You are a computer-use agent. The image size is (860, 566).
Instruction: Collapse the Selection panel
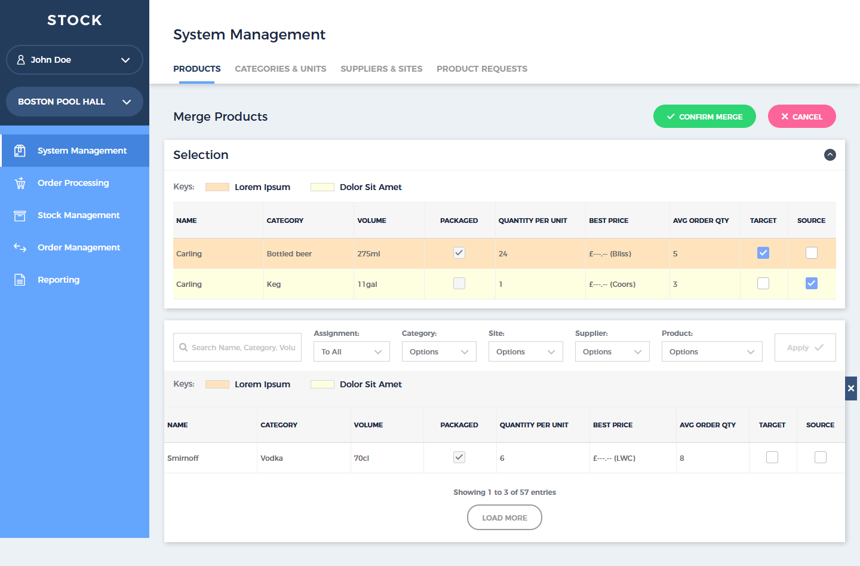pos(830,155)
